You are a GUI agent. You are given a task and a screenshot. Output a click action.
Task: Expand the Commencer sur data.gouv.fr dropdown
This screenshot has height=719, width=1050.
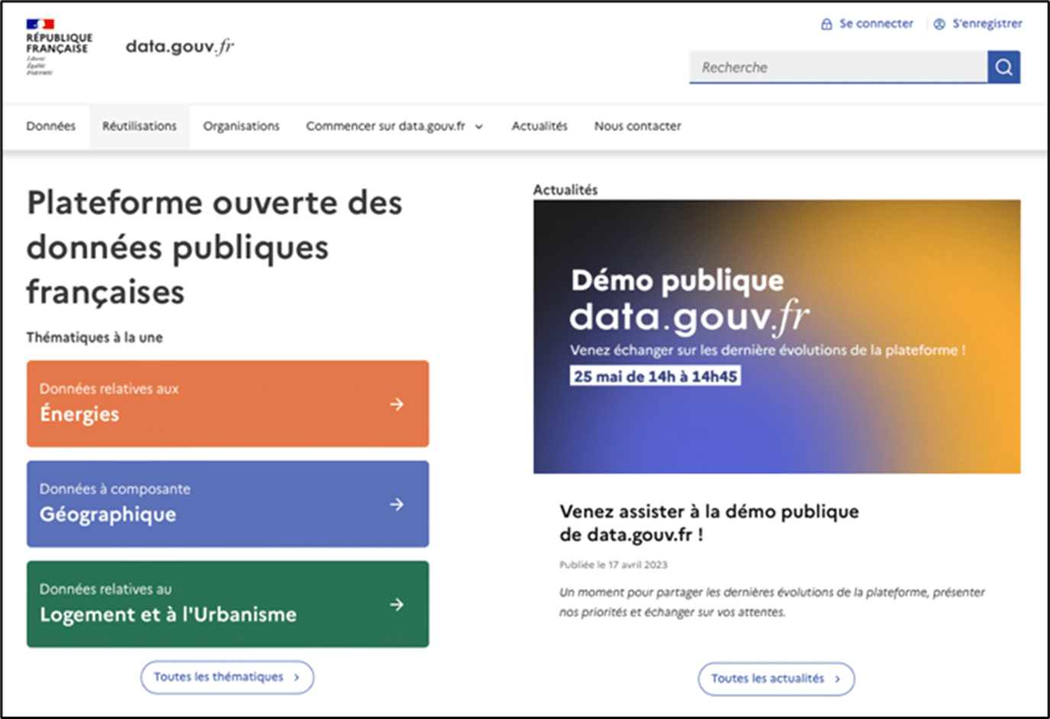point(478,127)
